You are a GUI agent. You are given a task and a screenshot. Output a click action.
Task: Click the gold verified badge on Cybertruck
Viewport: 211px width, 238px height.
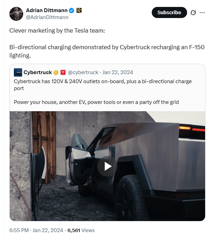click(x=56, y=72)
